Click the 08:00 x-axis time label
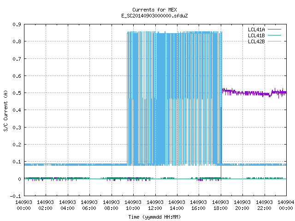Image resolution: width=295 pixels, height=221 pixels. (111, 208)
